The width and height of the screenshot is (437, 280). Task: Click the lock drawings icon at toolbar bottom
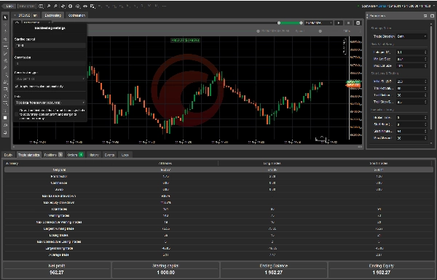pyautogui.click(x=5, y=132)
